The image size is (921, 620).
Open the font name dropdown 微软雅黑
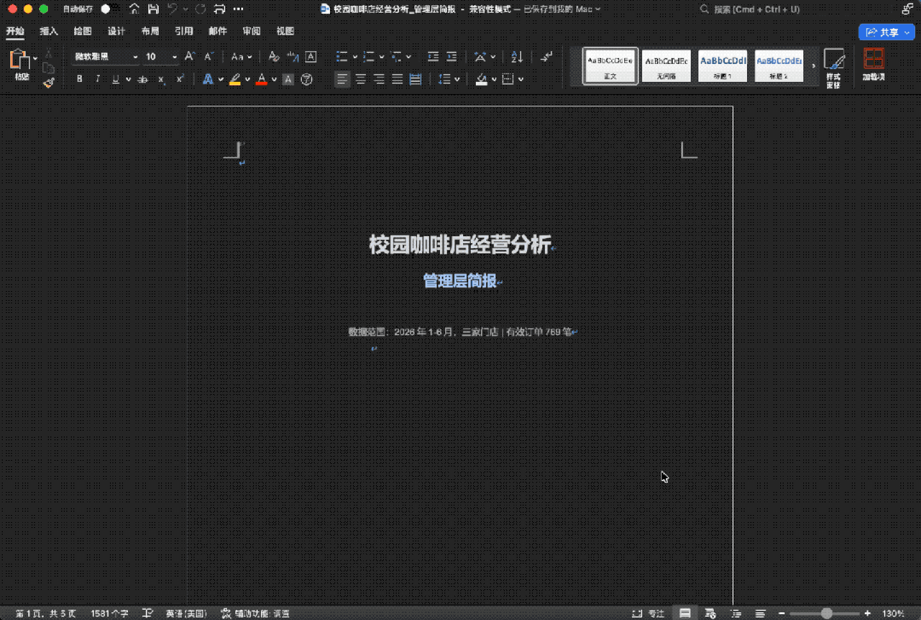click(x=135, y=57)
